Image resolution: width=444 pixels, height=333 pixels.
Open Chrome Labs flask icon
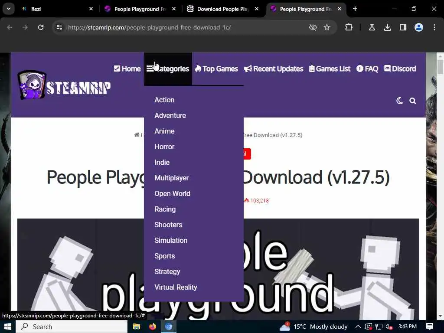pos(372,27)
